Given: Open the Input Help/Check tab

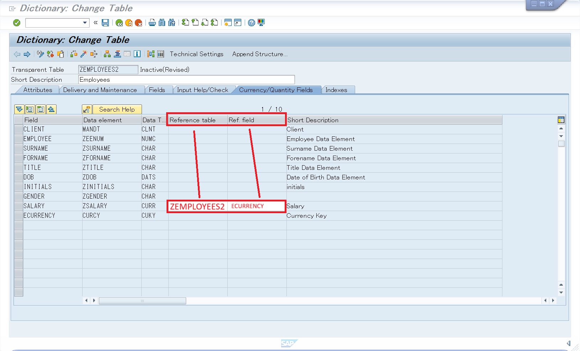Looking at the screenshot, I should (202, 90).
